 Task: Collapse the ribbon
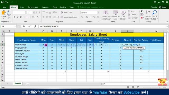(x=167, y=22)
